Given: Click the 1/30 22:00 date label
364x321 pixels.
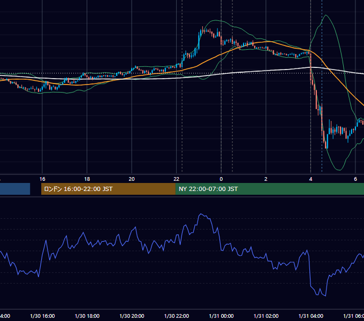Looking at the screenshot, I should coord(177,316).
